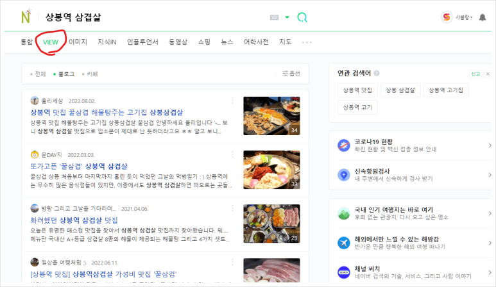Click the 율리세상 blogger avatar
This screenshot has width=496, height=287.
pyautogui.click(x=35, y=101)
